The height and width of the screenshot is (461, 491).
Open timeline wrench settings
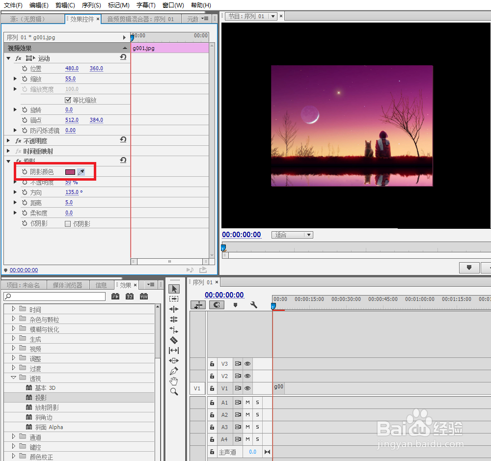[254, 305]
